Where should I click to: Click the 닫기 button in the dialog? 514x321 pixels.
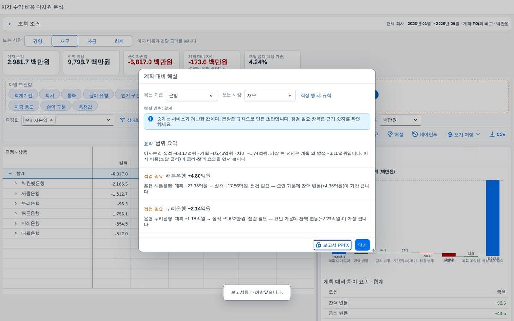362,245
